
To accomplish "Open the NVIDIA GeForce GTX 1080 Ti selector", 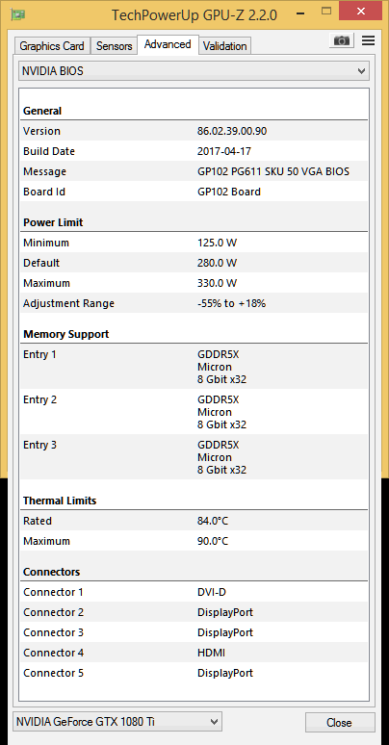I will point(117,722).
